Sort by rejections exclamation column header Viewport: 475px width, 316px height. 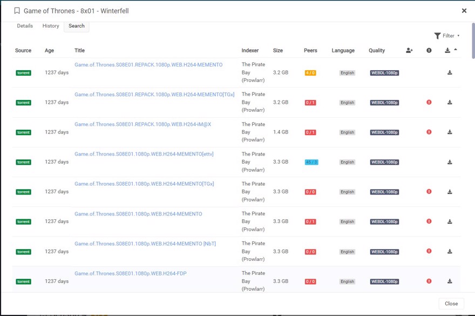coord(429,50)
